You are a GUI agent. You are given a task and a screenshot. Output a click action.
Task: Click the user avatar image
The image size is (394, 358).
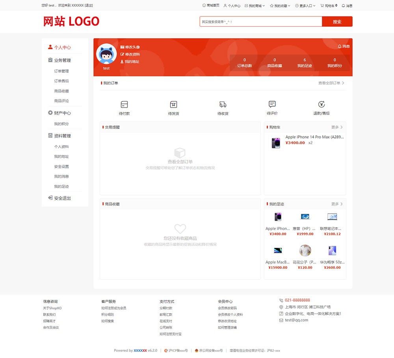click(106, 54)
